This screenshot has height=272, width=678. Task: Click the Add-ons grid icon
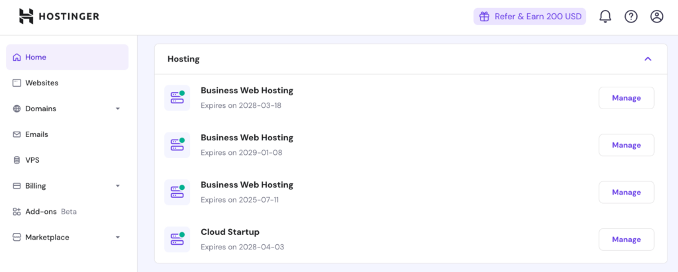tap(17, 212)
